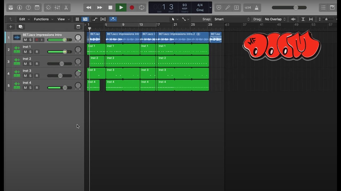
Task: Click horizontal auto zoom icon
Action: (311, 19)
